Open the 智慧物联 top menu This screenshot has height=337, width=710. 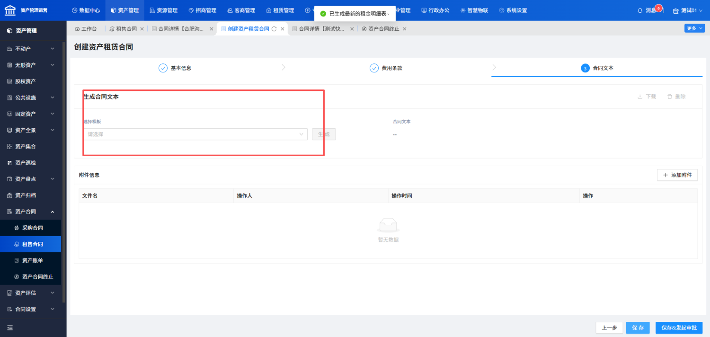coord(474,10)
